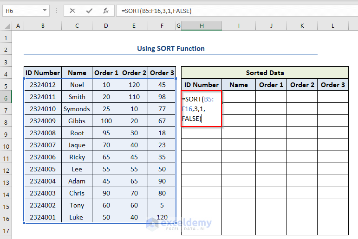The width and height of the screenshot is (358, 239).
Task: Click the 'Sorted Data' merged header
Action: (x=265, y=73)
